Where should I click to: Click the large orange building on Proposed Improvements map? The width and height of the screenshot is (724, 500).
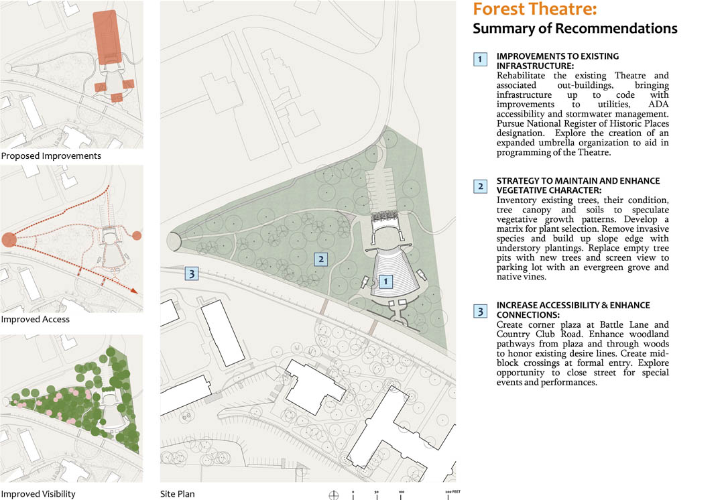[x=107, y=37]
